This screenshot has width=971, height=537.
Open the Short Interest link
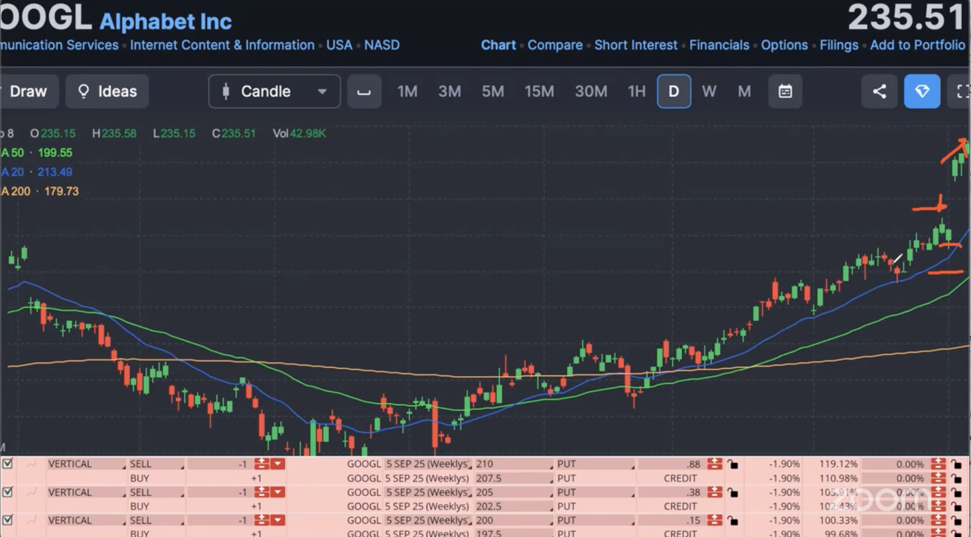pyautogui.click(x=636, y=45)
